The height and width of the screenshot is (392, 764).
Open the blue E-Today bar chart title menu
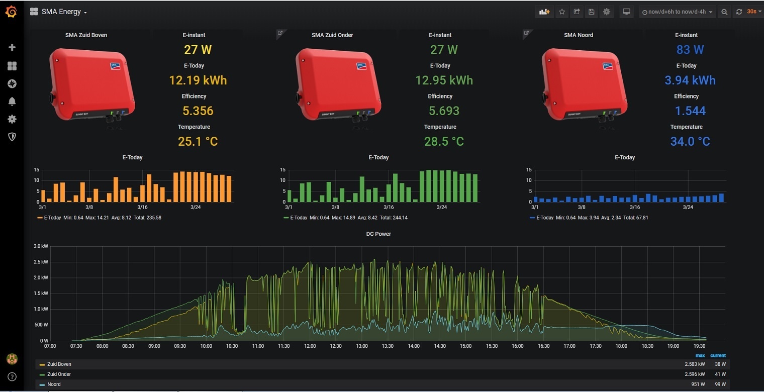coord(625,157)
